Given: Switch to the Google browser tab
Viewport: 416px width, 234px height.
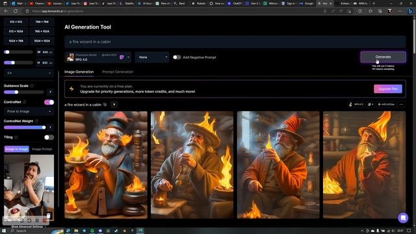Looking at the screenshot, I should click(307, 3).
